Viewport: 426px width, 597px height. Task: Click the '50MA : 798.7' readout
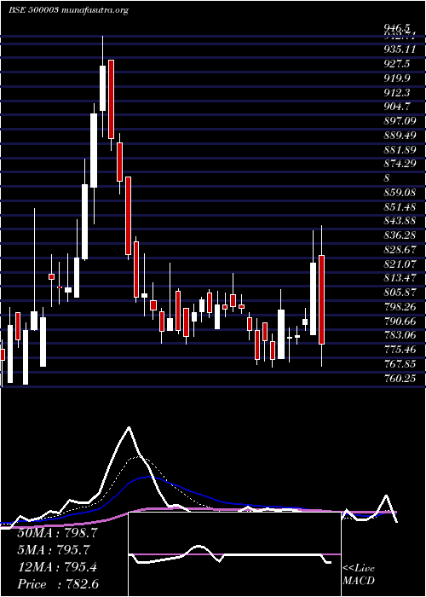[57, 533]
